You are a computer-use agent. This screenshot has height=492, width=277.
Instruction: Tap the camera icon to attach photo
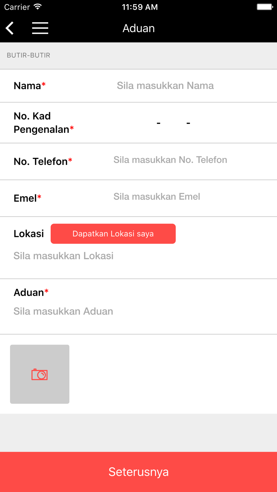click(x=40, y=374)
